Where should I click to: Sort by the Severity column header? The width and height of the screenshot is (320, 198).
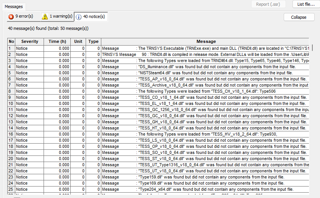(x=29, y=41)
